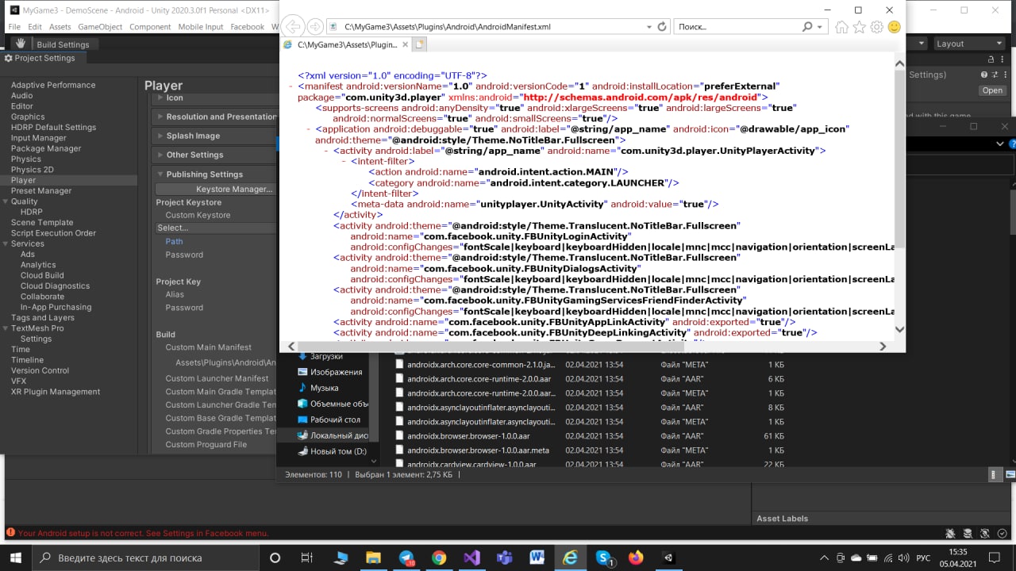The height and width of the screenshot is (571, 1016).
Task: Open the File menu in Unity
Action: (x=14, y=26)
